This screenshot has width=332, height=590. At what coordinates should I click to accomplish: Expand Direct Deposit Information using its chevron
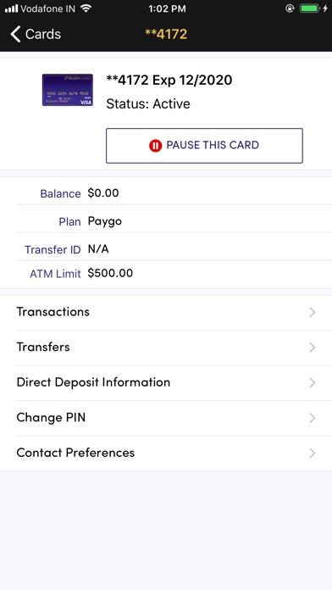click(312, 382)
